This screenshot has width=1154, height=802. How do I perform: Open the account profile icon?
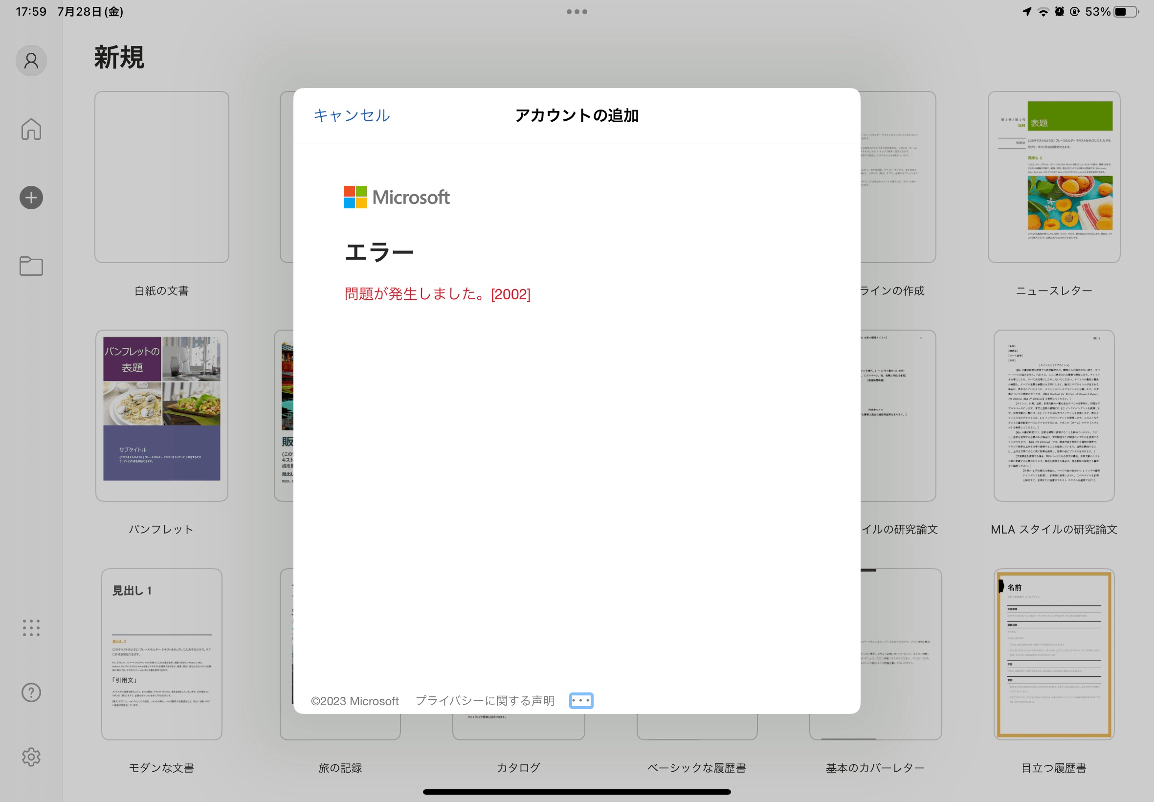pos(31,61)
